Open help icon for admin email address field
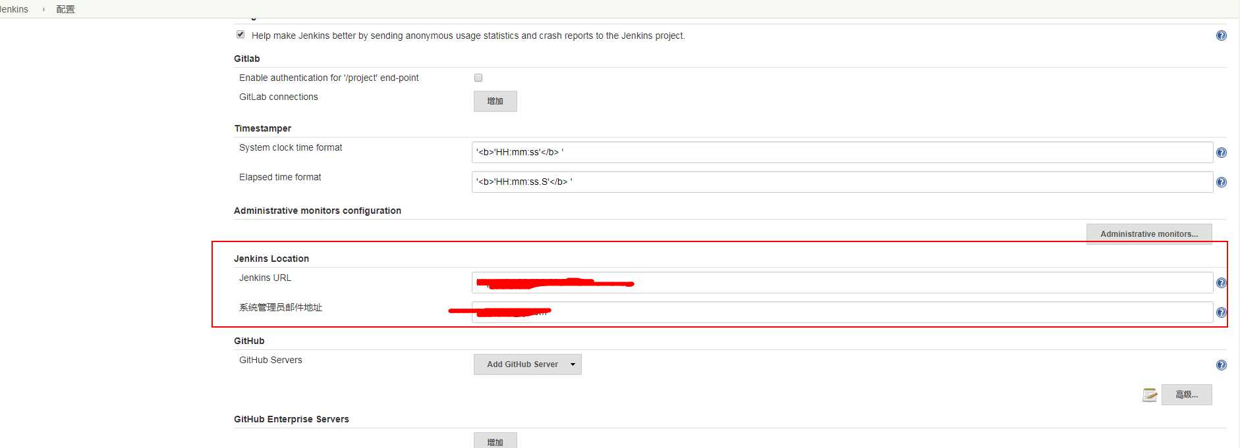The width and height of the screenshot is (1240, 448). click(1221, 312)
